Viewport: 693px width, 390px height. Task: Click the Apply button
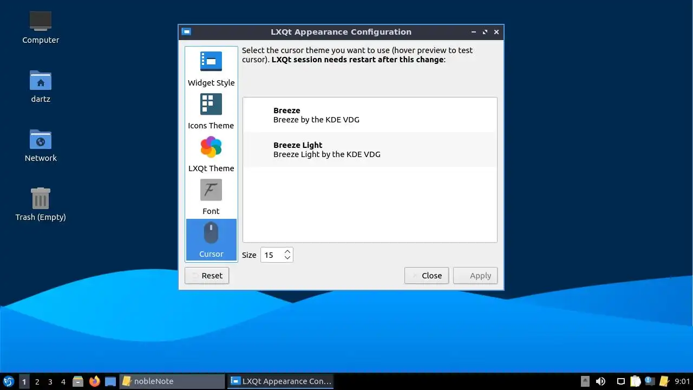(475, 276)
